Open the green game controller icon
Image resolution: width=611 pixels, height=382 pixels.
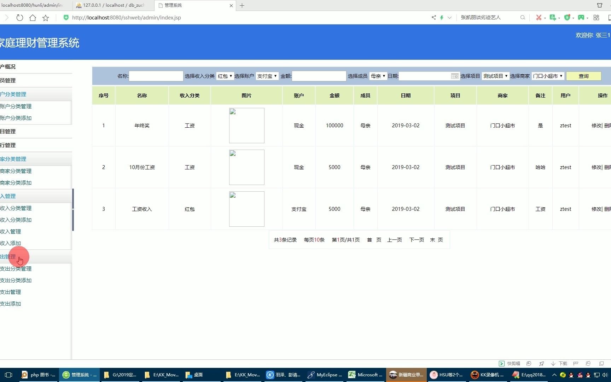tap(581, 17)
